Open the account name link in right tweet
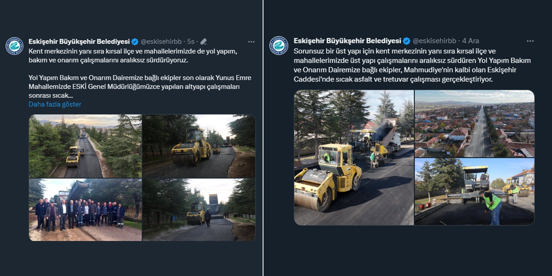 click(x=347, y=41)
